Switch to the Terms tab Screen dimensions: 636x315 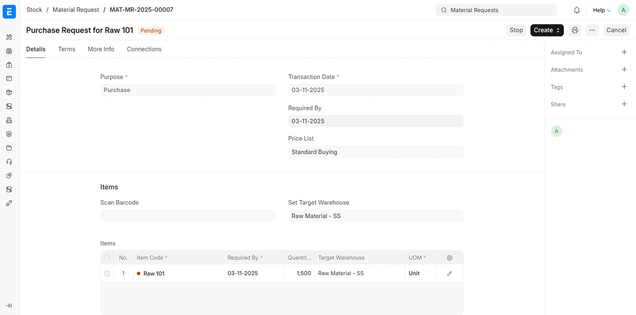[x=67, y=49]
